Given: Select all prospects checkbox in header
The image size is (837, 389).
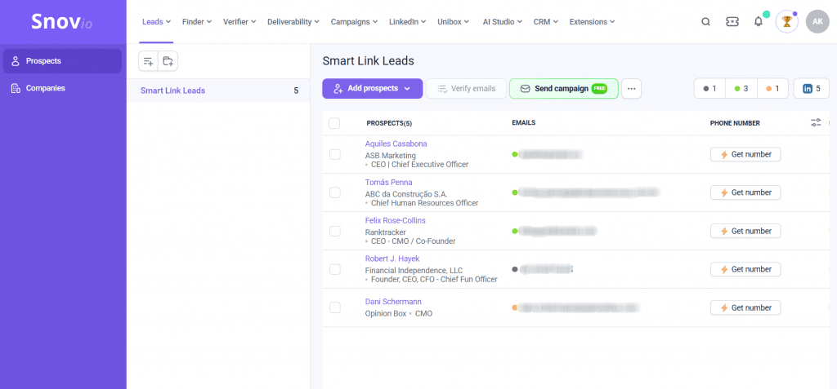Looking at the screenshot, I should [x=334, y=123].
